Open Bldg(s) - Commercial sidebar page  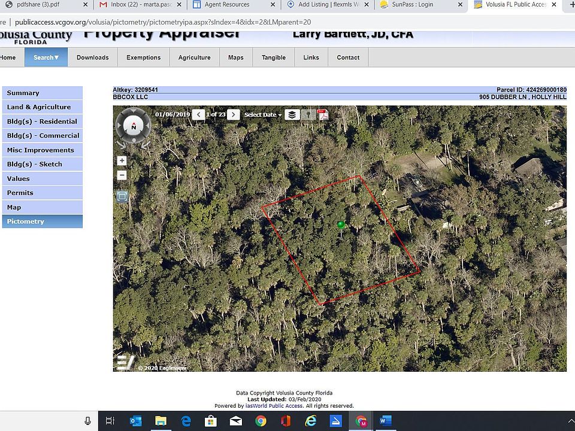tap(43, 136)
